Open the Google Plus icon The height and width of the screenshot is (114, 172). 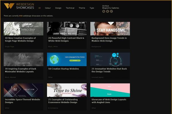point(111,11)
